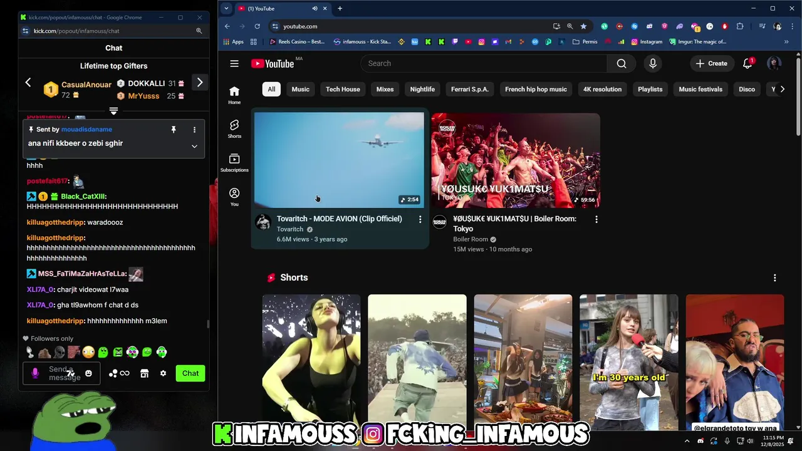This screenshot has height=451, width=802.
Task: Open the Apps bookmark shortcut
Action: (x=233, y=42)
